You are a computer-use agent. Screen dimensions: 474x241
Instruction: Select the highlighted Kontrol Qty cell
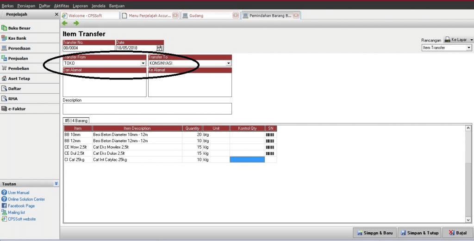tap(247, 159)
